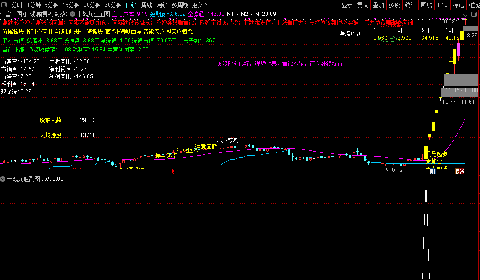Image resolution: width=480 pixels, height=280 pixels.
Task: Click the 叠加 overlay button
Action: (378, 5)
